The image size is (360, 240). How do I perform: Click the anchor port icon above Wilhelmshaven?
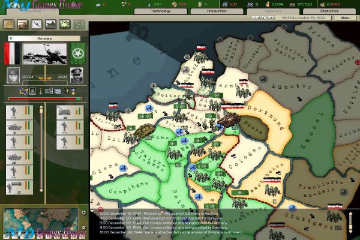pos(284,27)
